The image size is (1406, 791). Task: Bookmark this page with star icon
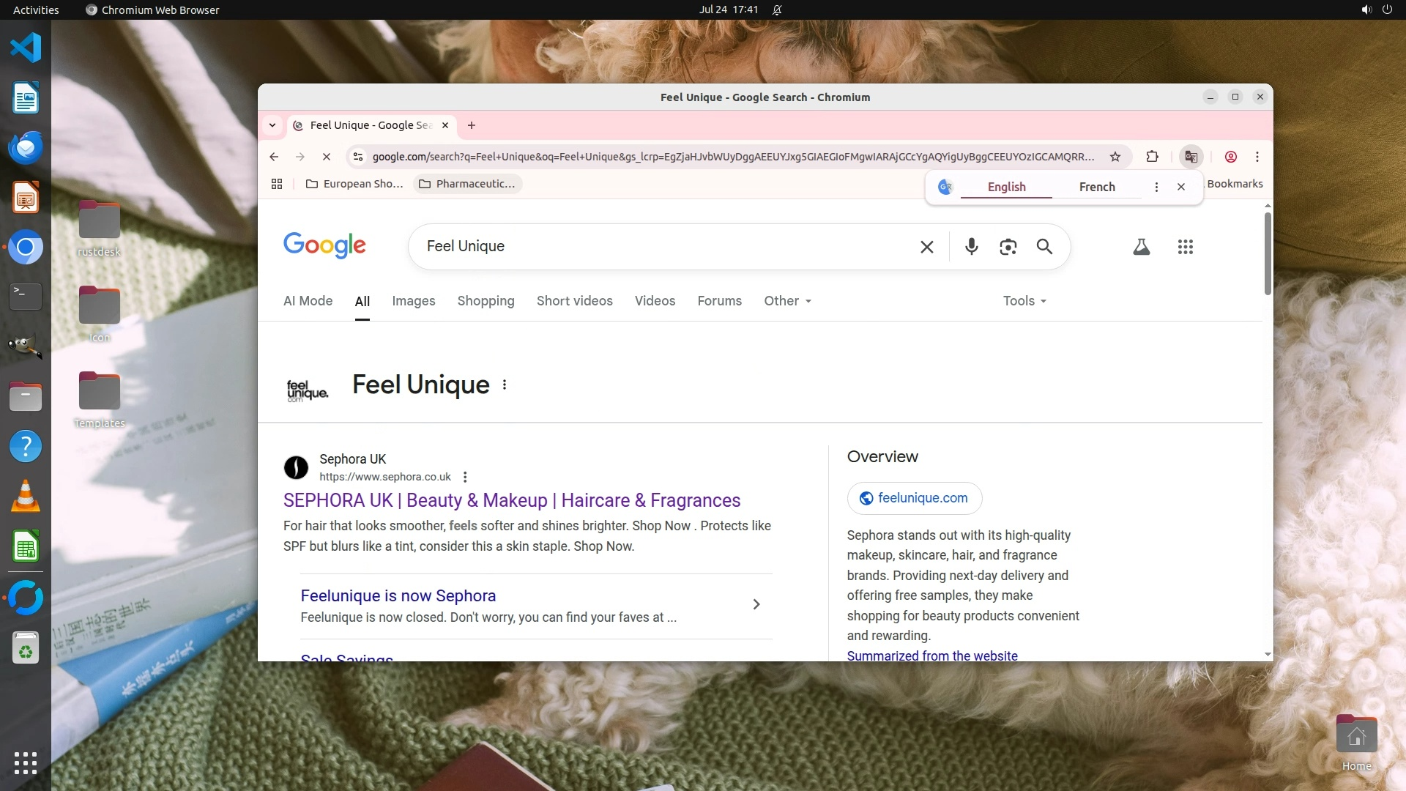click(1115, 157)
